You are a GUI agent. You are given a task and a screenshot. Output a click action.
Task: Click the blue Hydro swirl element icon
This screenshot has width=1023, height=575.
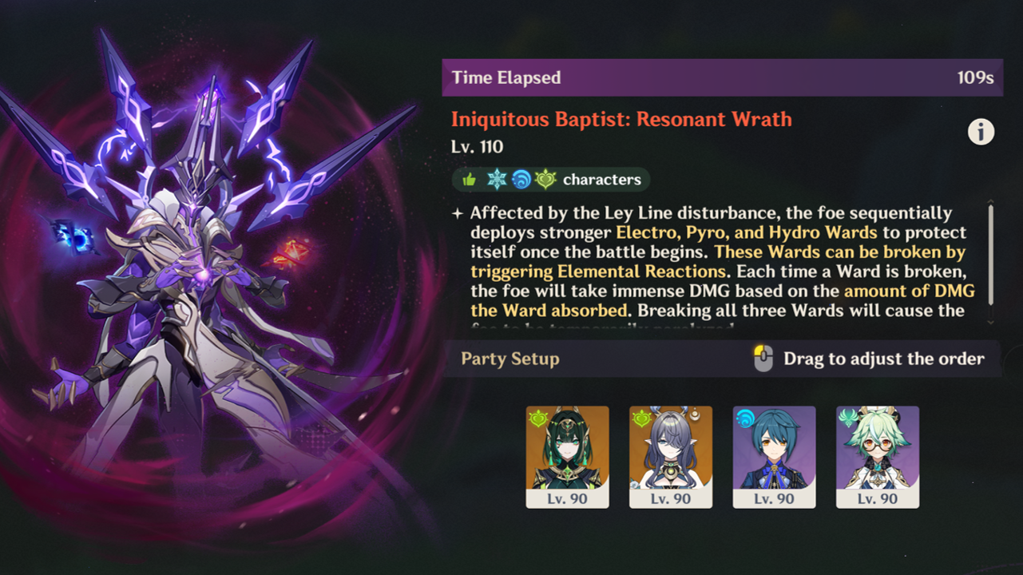(520, 180)
